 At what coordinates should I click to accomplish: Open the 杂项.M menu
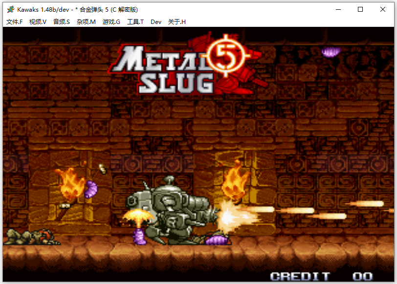click(x=86, y=22)
